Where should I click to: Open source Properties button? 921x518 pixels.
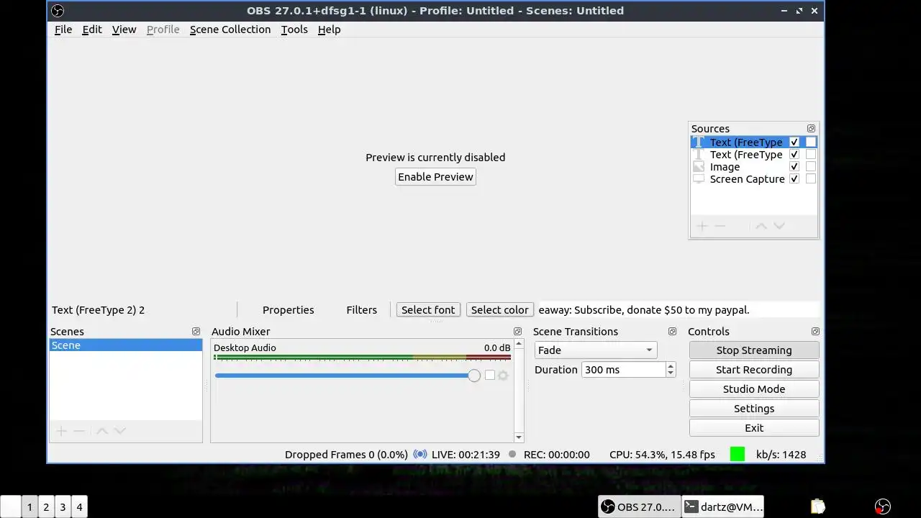click(288, 310)
